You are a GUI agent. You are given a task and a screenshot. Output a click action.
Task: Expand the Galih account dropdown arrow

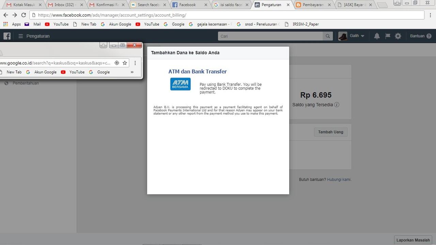click(362, 36)
